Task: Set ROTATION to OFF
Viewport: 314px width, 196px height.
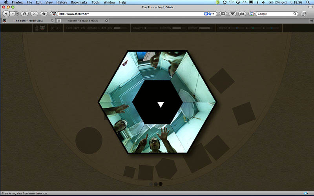Action: click(104, 28)
